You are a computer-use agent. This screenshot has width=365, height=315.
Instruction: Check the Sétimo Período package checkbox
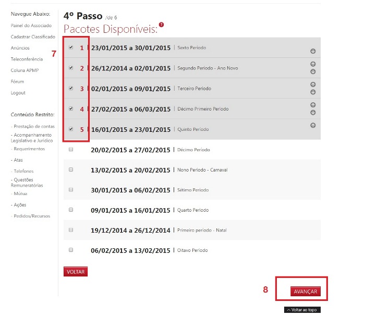pyautogui.click(x=71, y=189)
